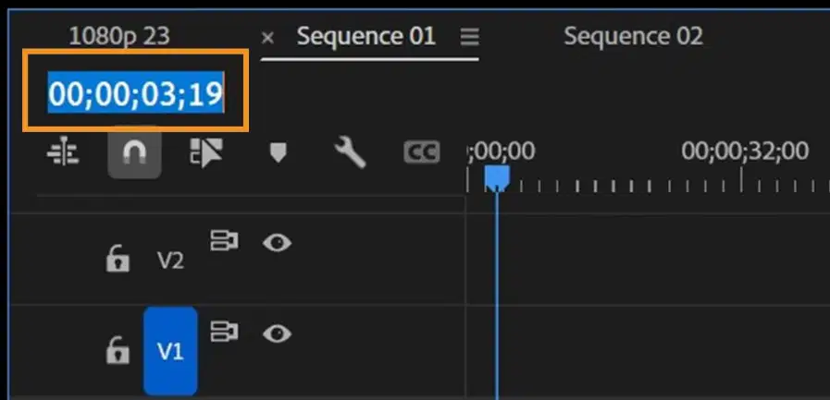The height and width of the screenshot is (400, 830).
Task: Hide the V2 track output eye
Action: (x=277, y=243)
